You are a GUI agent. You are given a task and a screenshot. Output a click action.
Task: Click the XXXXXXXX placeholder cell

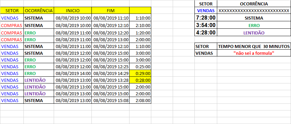click(254, 11)
